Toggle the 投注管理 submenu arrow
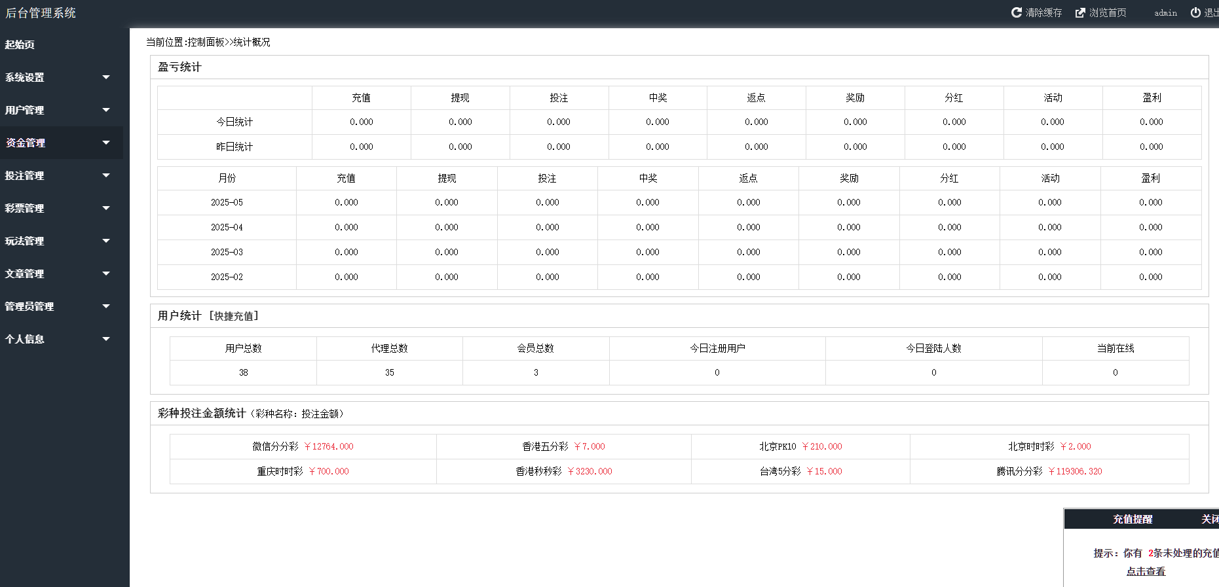Screen dimensions: 1219x587 [106, 175]
